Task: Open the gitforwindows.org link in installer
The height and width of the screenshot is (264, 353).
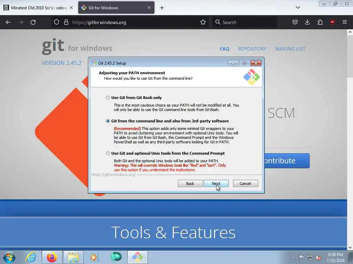Action: point(113,175)
